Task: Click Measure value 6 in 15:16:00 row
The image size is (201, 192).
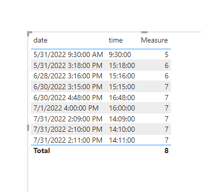Action: click(166, 76)
